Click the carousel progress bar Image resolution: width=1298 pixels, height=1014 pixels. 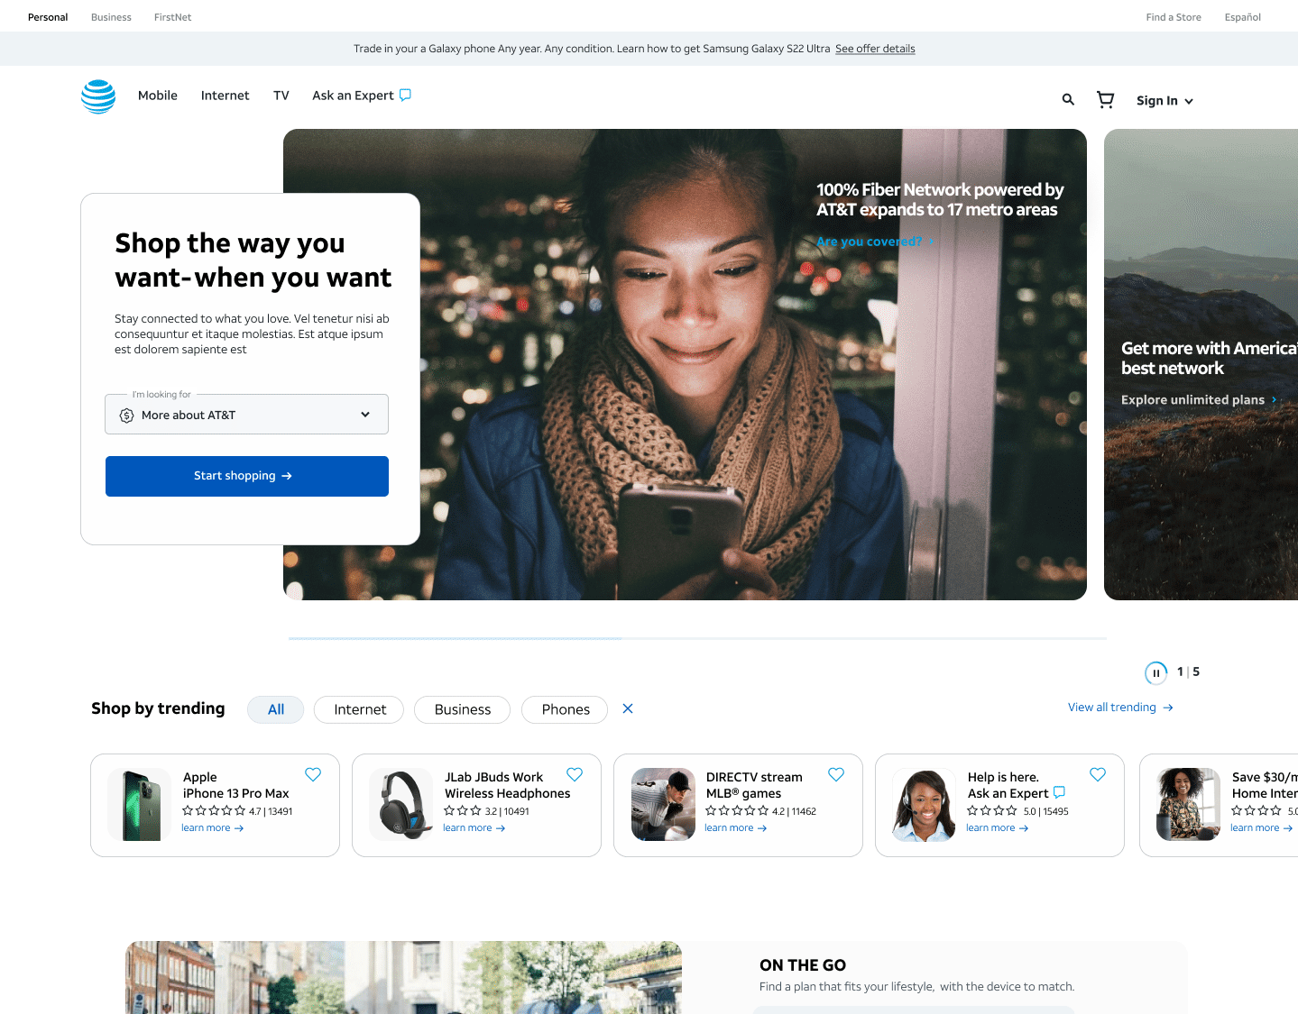697,638
